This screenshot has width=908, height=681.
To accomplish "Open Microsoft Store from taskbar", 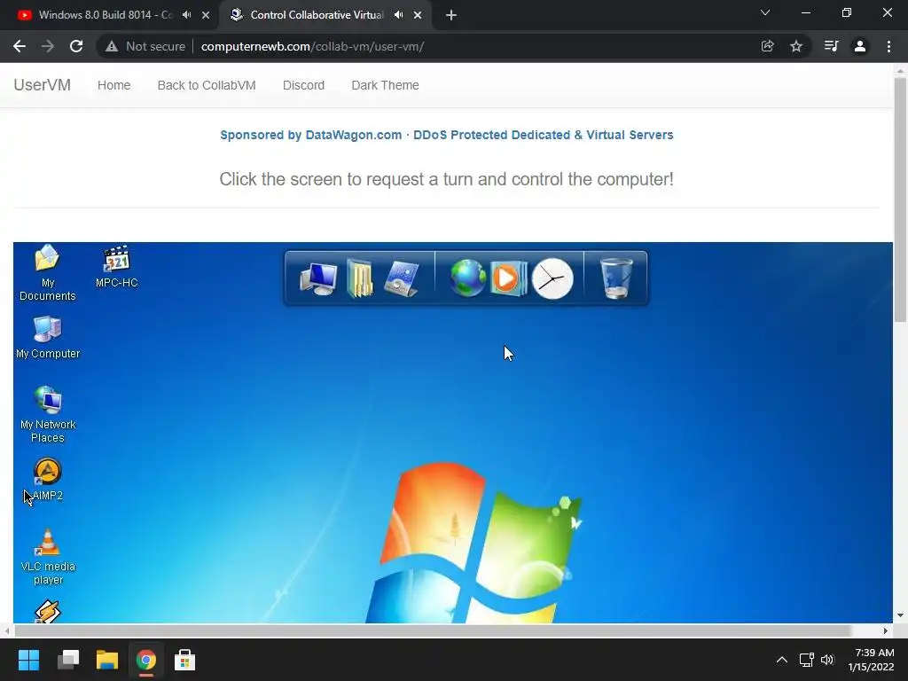I will pos(184,660).
